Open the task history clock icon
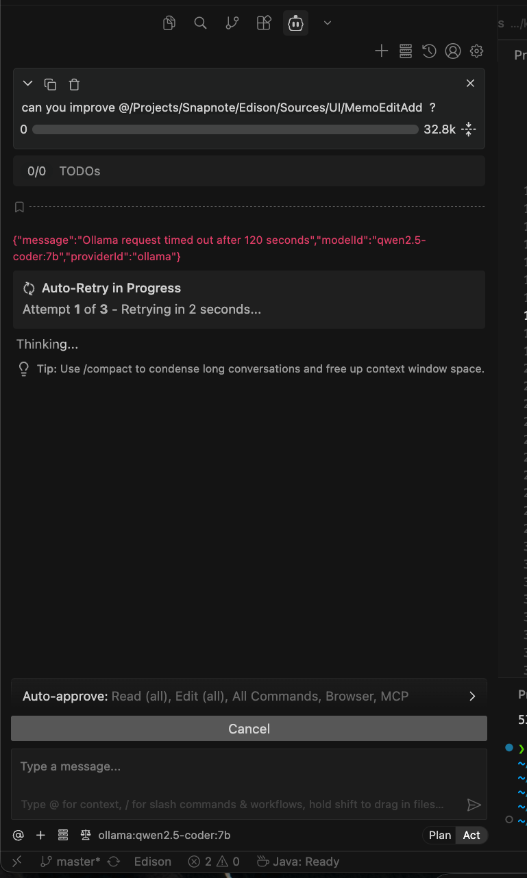Image resolution: width=527 pixels, height=878 pixels. tap(429, 51)
